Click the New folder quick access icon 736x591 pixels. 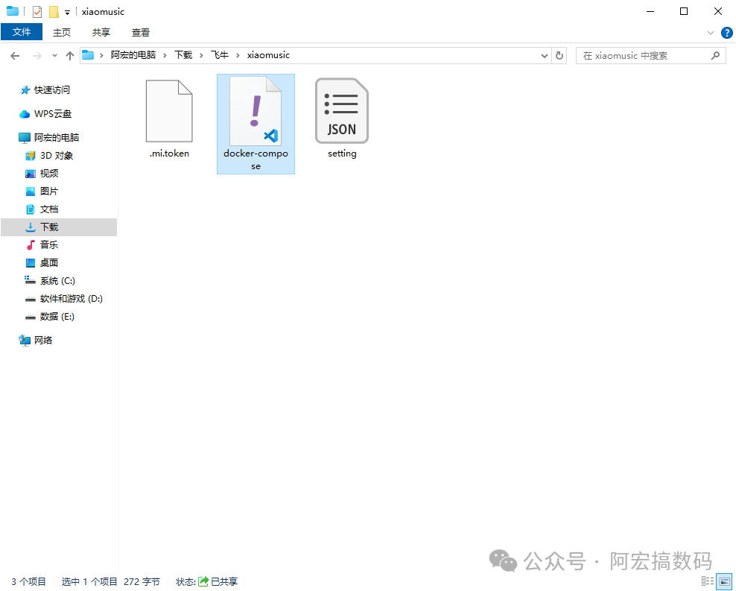click(x=54, y=12)
